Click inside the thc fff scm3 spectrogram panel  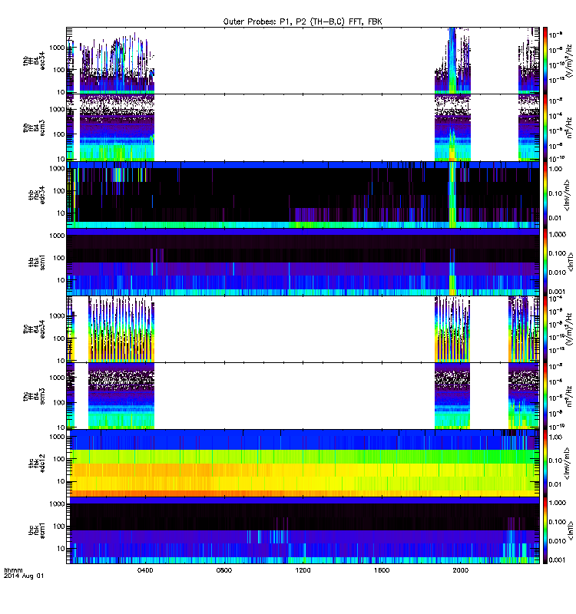click(x=303, y=396)
